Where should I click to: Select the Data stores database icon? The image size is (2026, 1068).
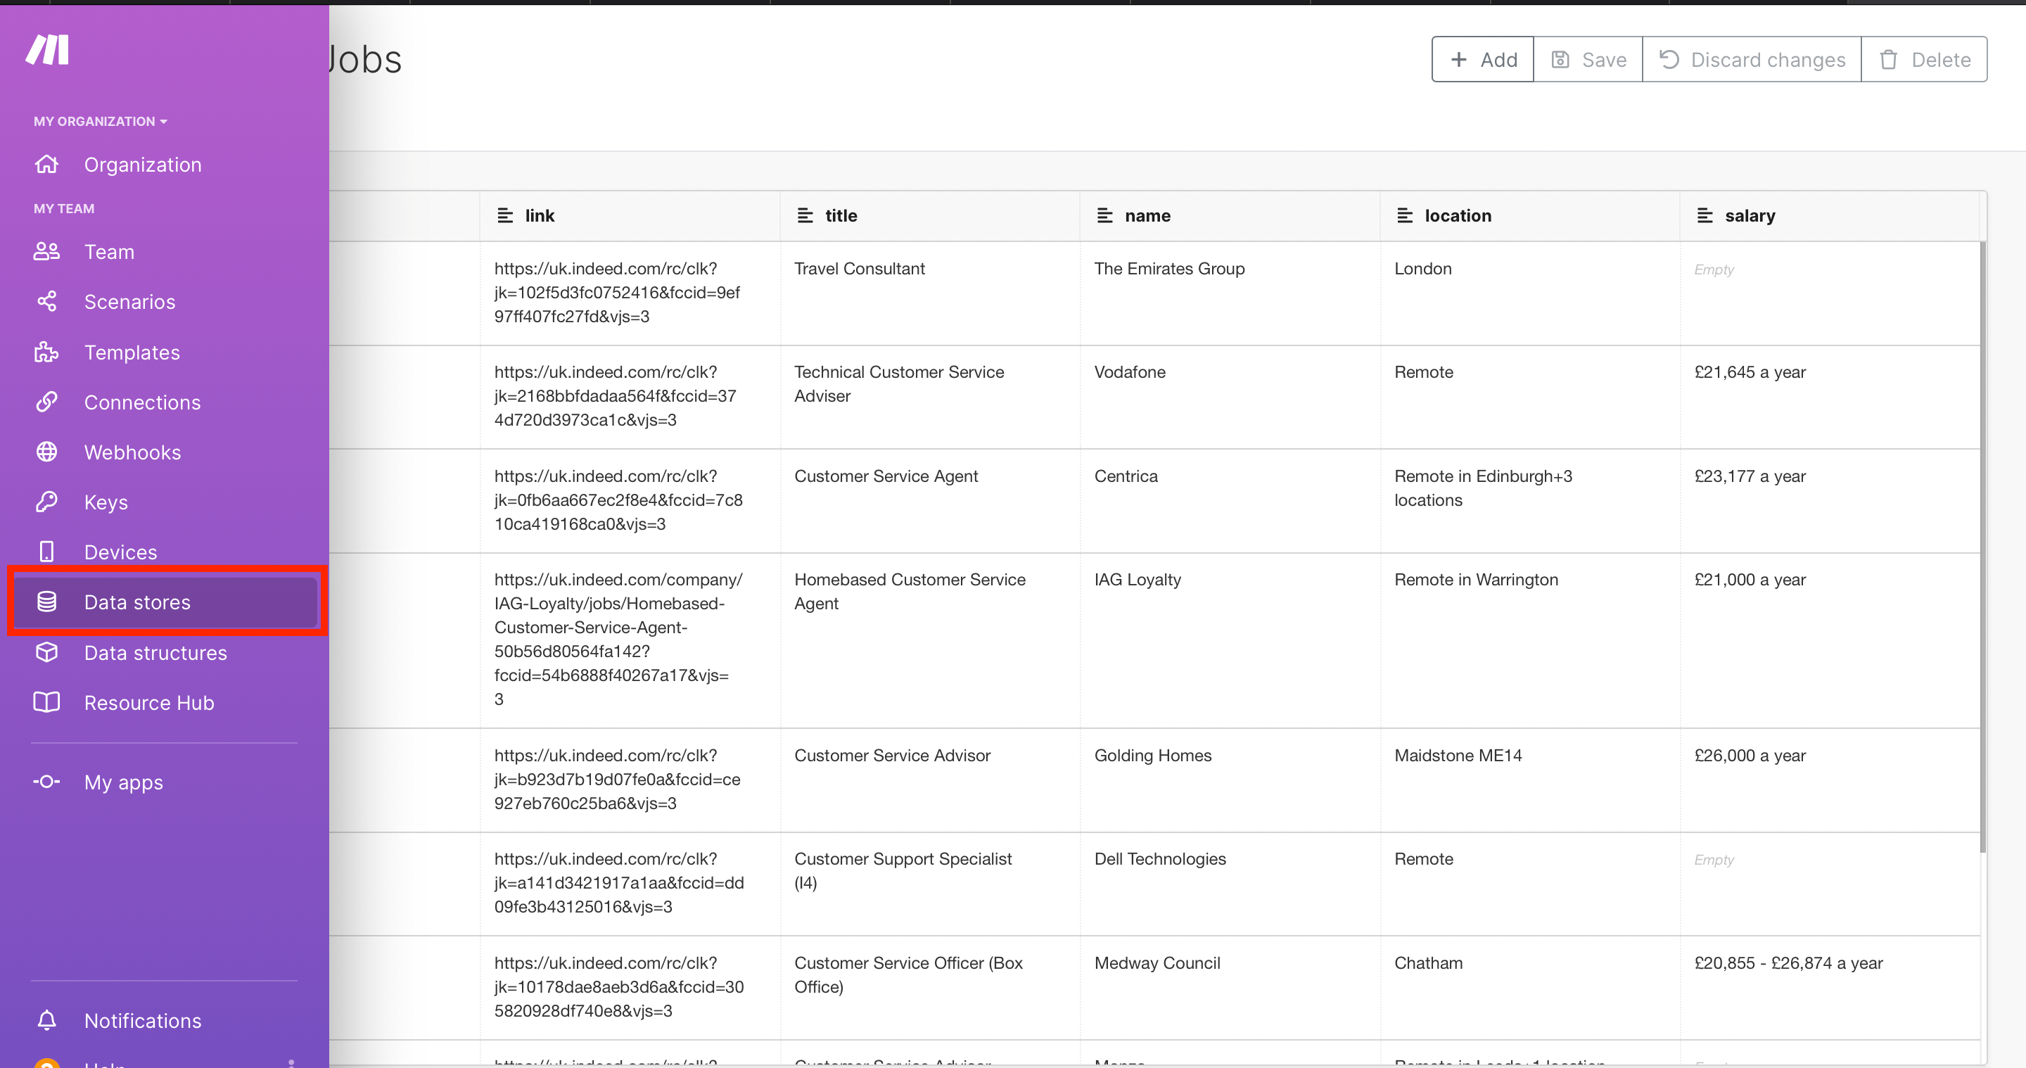coord(46,602)
